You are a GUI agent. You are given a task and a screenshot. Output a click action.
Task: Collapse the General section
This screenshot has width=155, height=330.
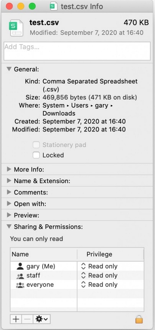9,69
